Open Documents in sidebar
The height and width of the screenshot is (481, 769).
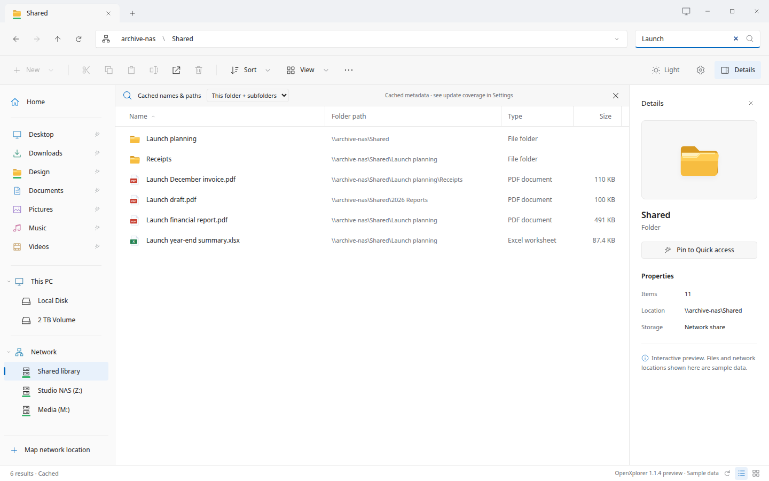coord(56,190)
